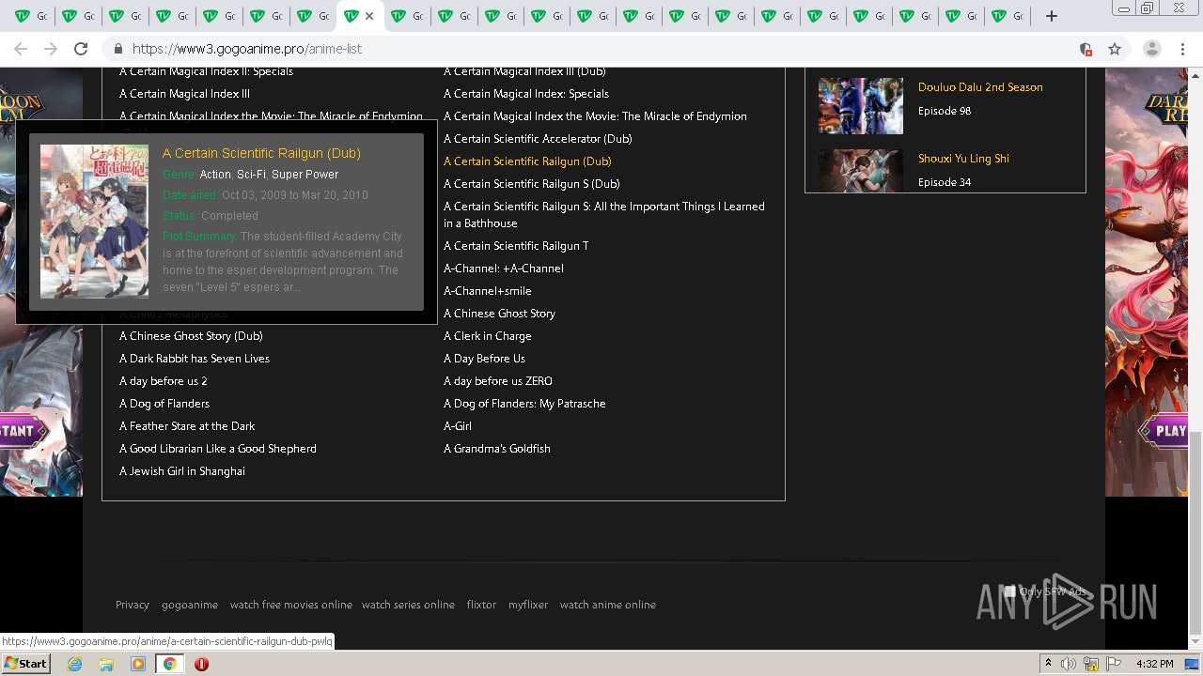Open the myflixer footer link
This screenshot has width=1203, height=676.
tap(528, 605)
